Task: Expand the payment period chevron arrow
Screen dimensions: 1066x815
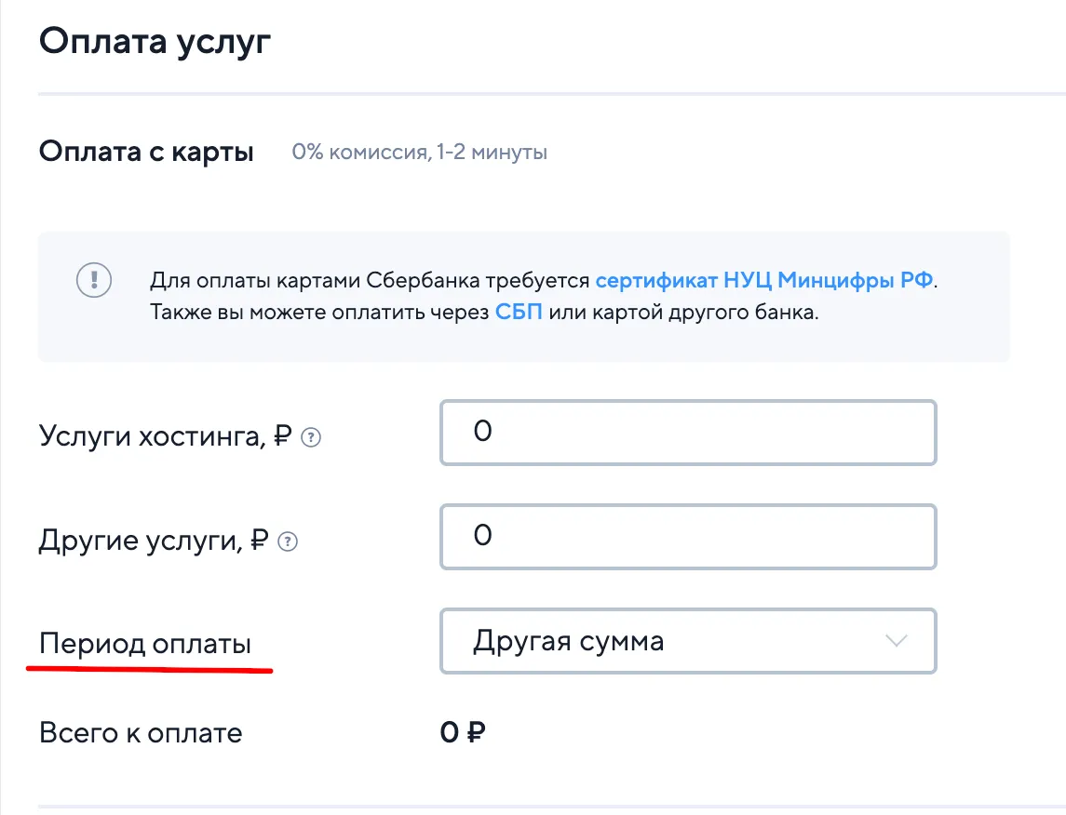Action: tap(896, 641)
